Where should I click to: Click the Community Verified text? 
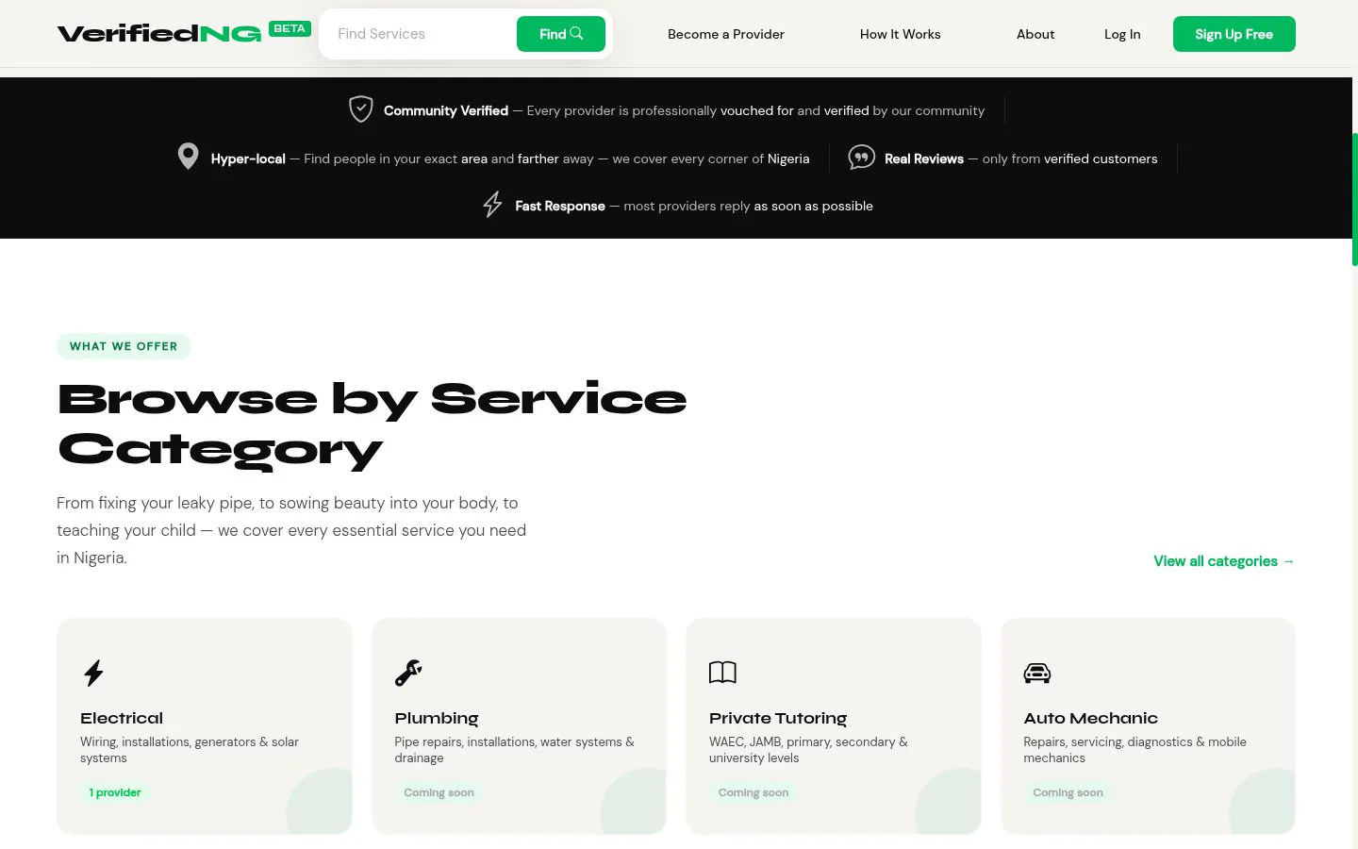(446, 110)
